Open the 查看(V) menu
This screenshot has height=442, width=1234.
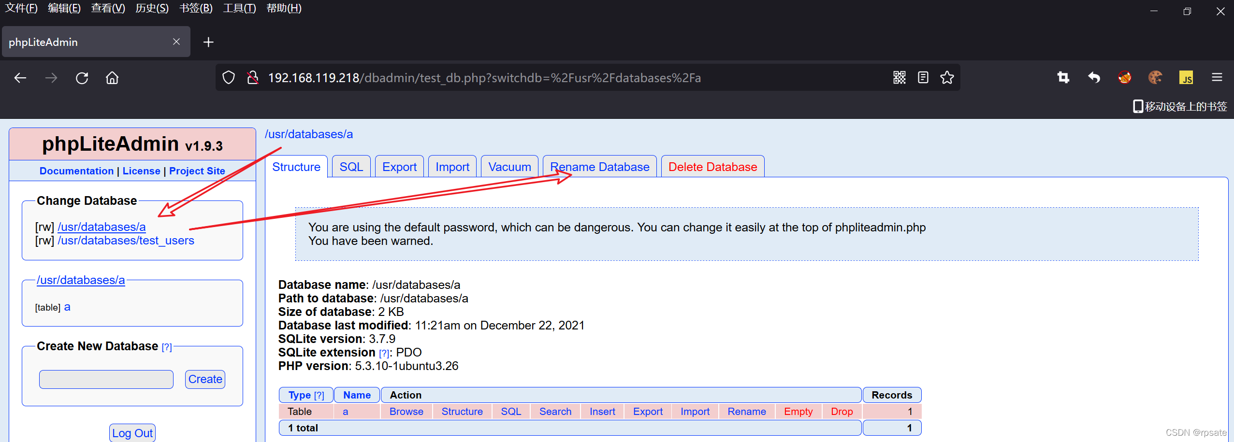pos(108,8)
